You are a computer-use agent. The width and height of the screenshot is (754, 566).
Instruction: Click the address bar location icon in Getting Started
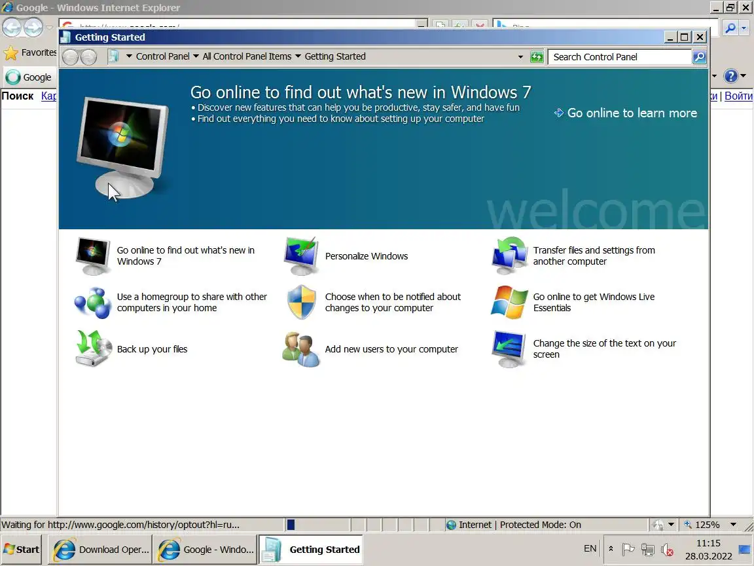(x=113, y=56)
